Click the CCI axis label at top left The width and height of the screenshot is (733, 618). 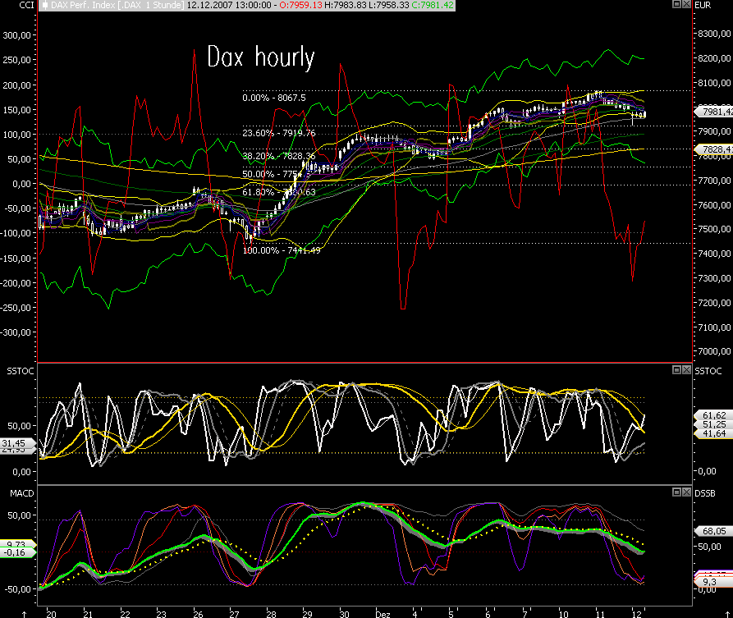click(26, 5)
